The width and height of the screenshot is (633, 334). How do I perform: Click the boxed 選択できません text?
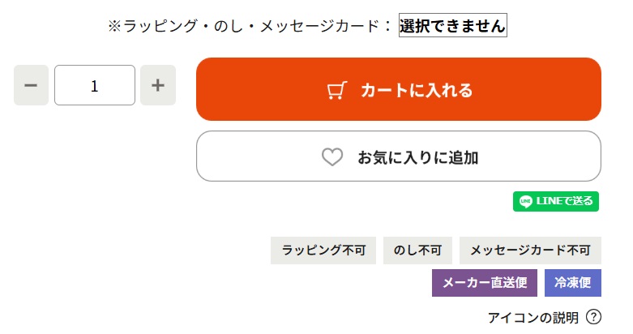[x=452, y=26]
